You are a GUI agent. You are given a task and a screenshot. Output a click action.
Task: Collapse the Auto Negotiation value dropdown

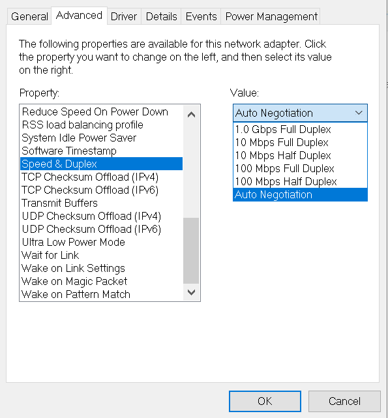[300, 113]
